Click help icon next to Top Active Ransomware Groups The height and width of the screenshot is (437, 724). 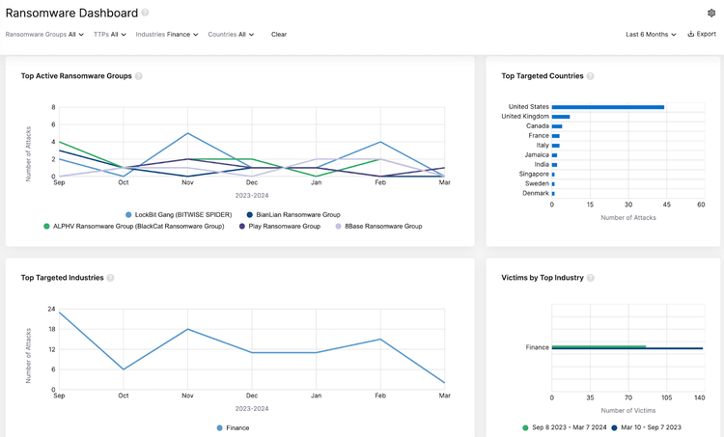click(x=139, y=76)
